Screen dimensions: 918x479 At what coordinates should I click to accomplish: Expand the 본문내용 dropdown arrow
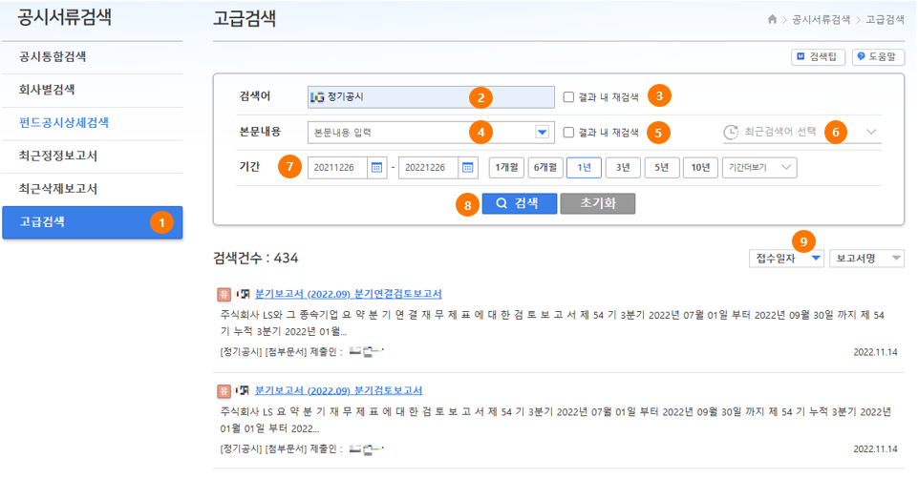543,133
